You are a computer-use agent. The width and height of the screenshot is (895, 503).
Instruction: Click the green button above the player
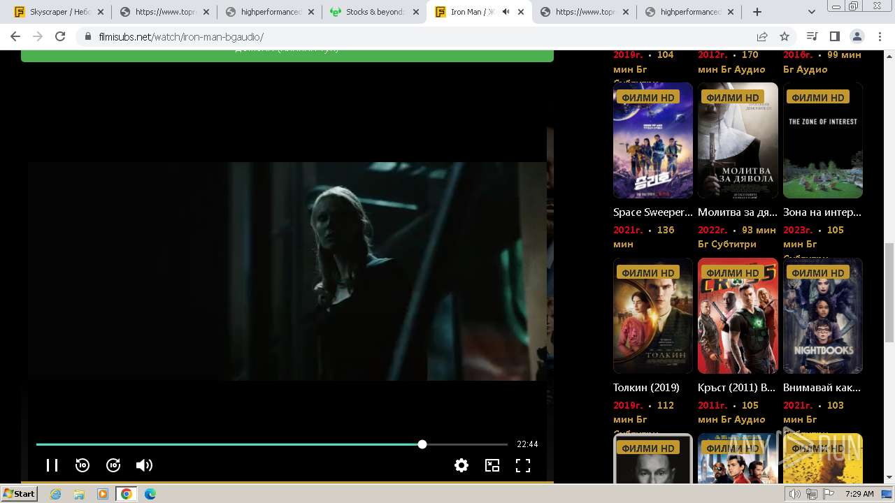[287, 56]
